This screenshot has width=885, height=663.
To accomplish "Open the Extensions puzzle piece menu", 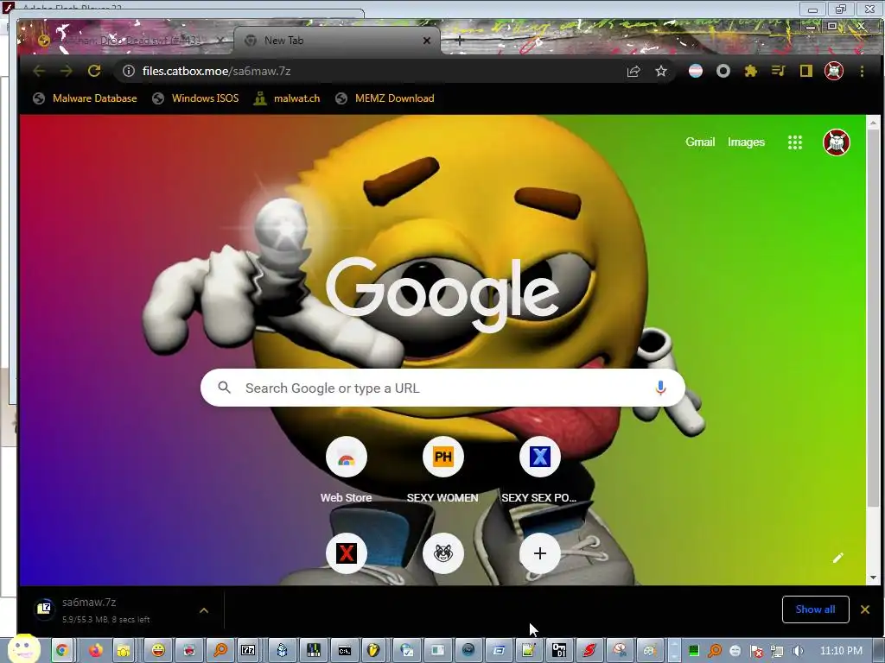I will 751,71.
